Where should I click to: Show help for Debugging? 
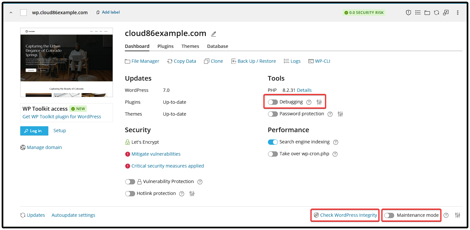pos(309,102)
